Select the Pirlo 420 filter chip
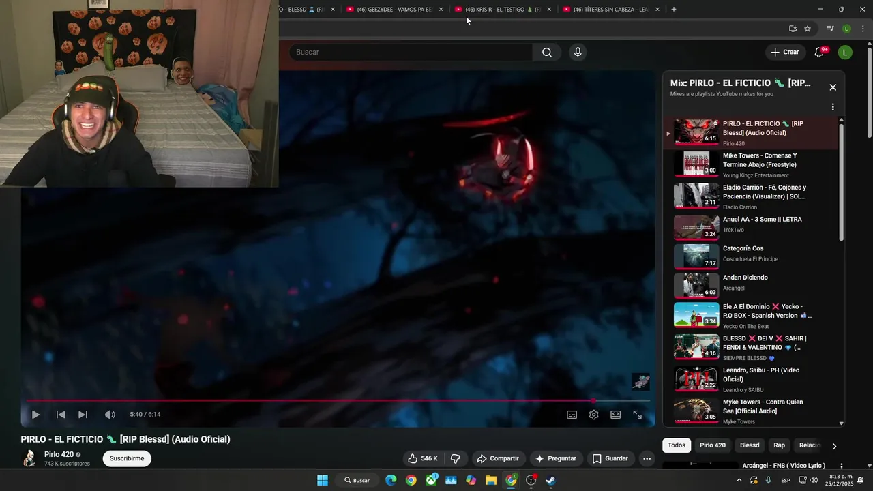The image size is (873, 491). point(713,445)
